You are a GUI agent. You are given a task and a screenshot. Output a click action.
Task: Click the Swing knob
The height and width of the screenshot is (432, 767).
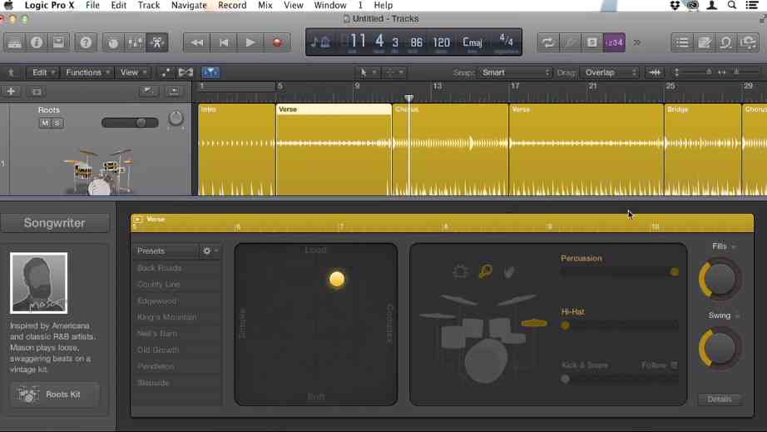pyautogui.click(x=720, y=348)
